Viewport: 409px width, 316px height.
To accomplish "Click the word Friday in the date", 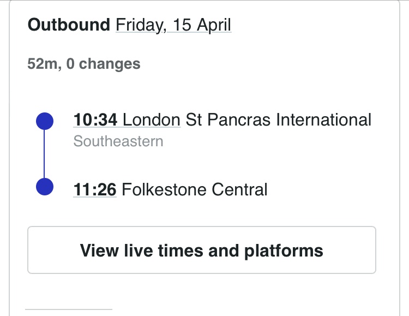I will [x=139, y=25].
